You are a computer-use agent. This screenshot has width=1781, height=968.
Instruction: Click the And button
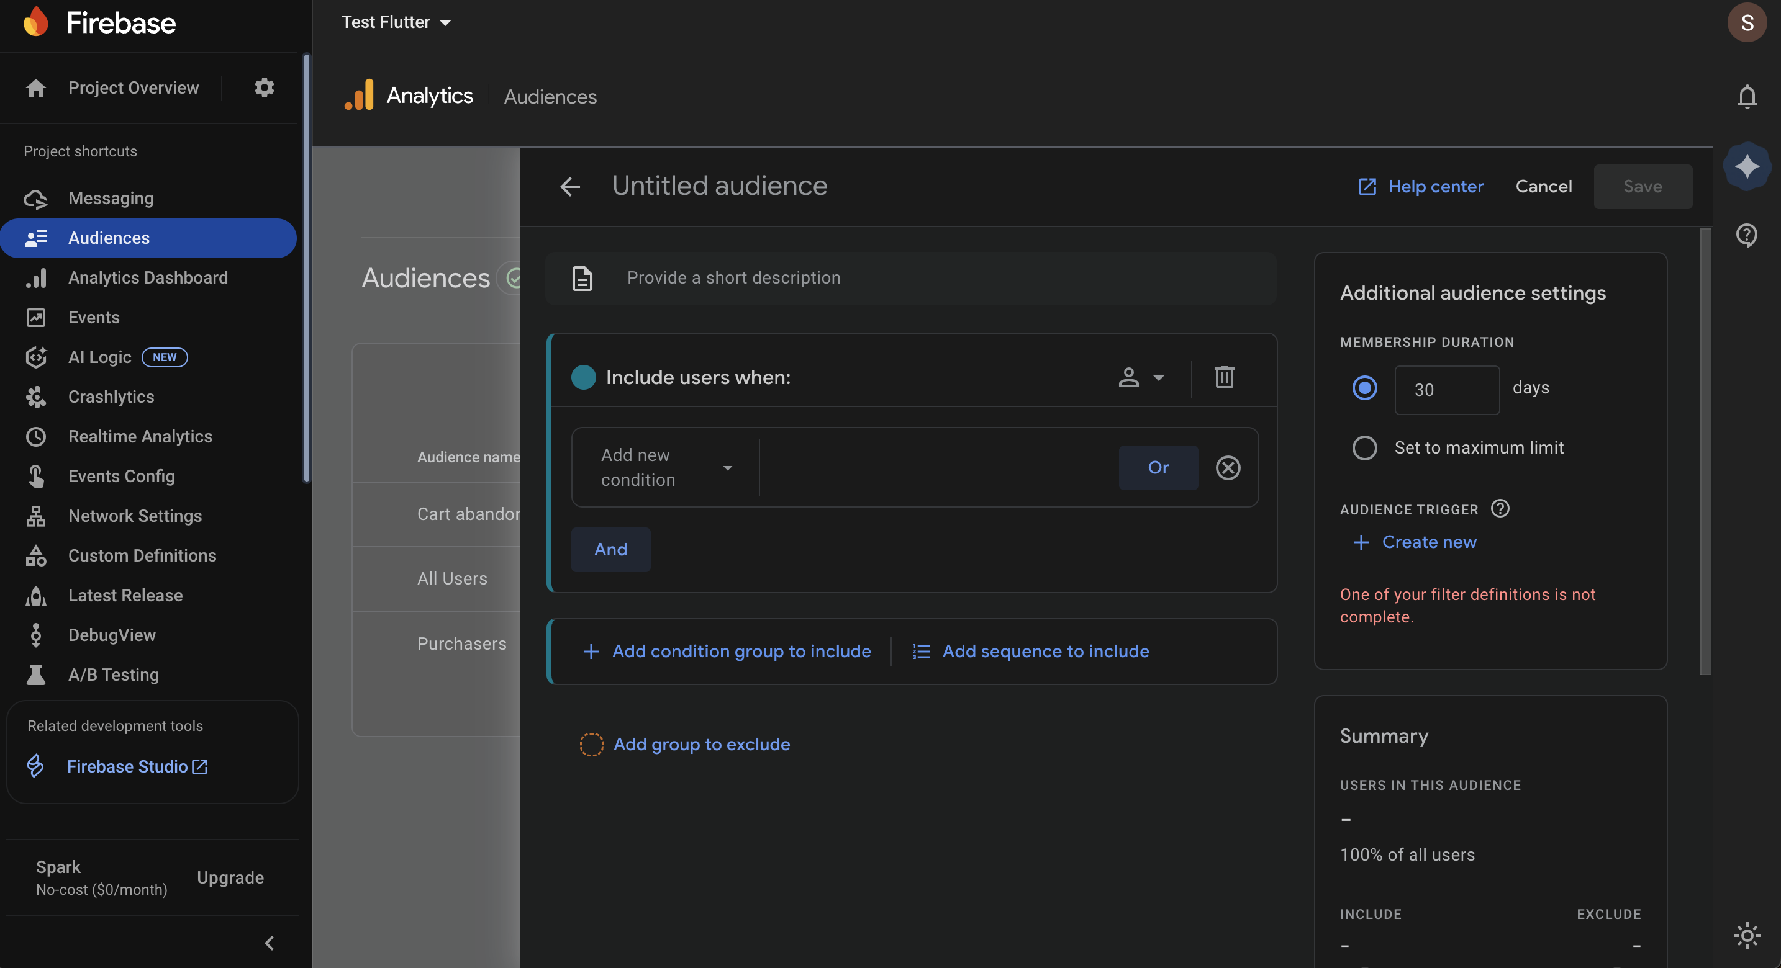coord(610,549)
